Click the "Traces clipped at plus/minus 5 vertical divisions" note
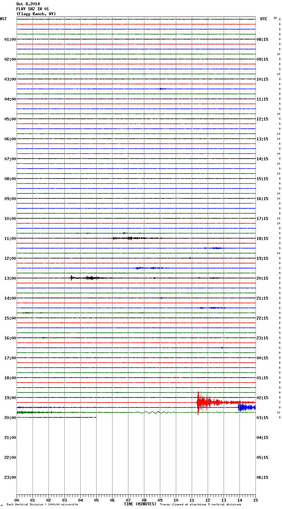 point(200,505)
